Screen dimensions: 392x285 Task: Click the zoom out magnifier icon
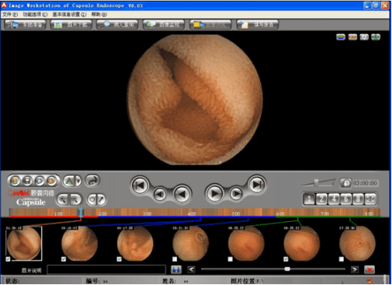coord(75,199)
